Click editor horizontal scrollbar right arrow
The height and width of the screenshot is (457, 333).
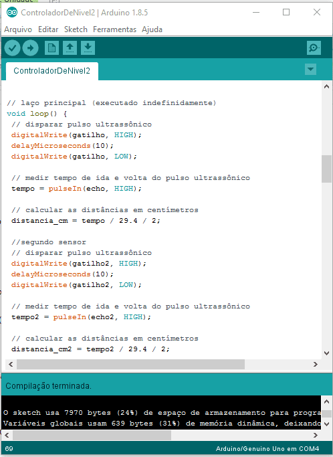click(315, 364)
